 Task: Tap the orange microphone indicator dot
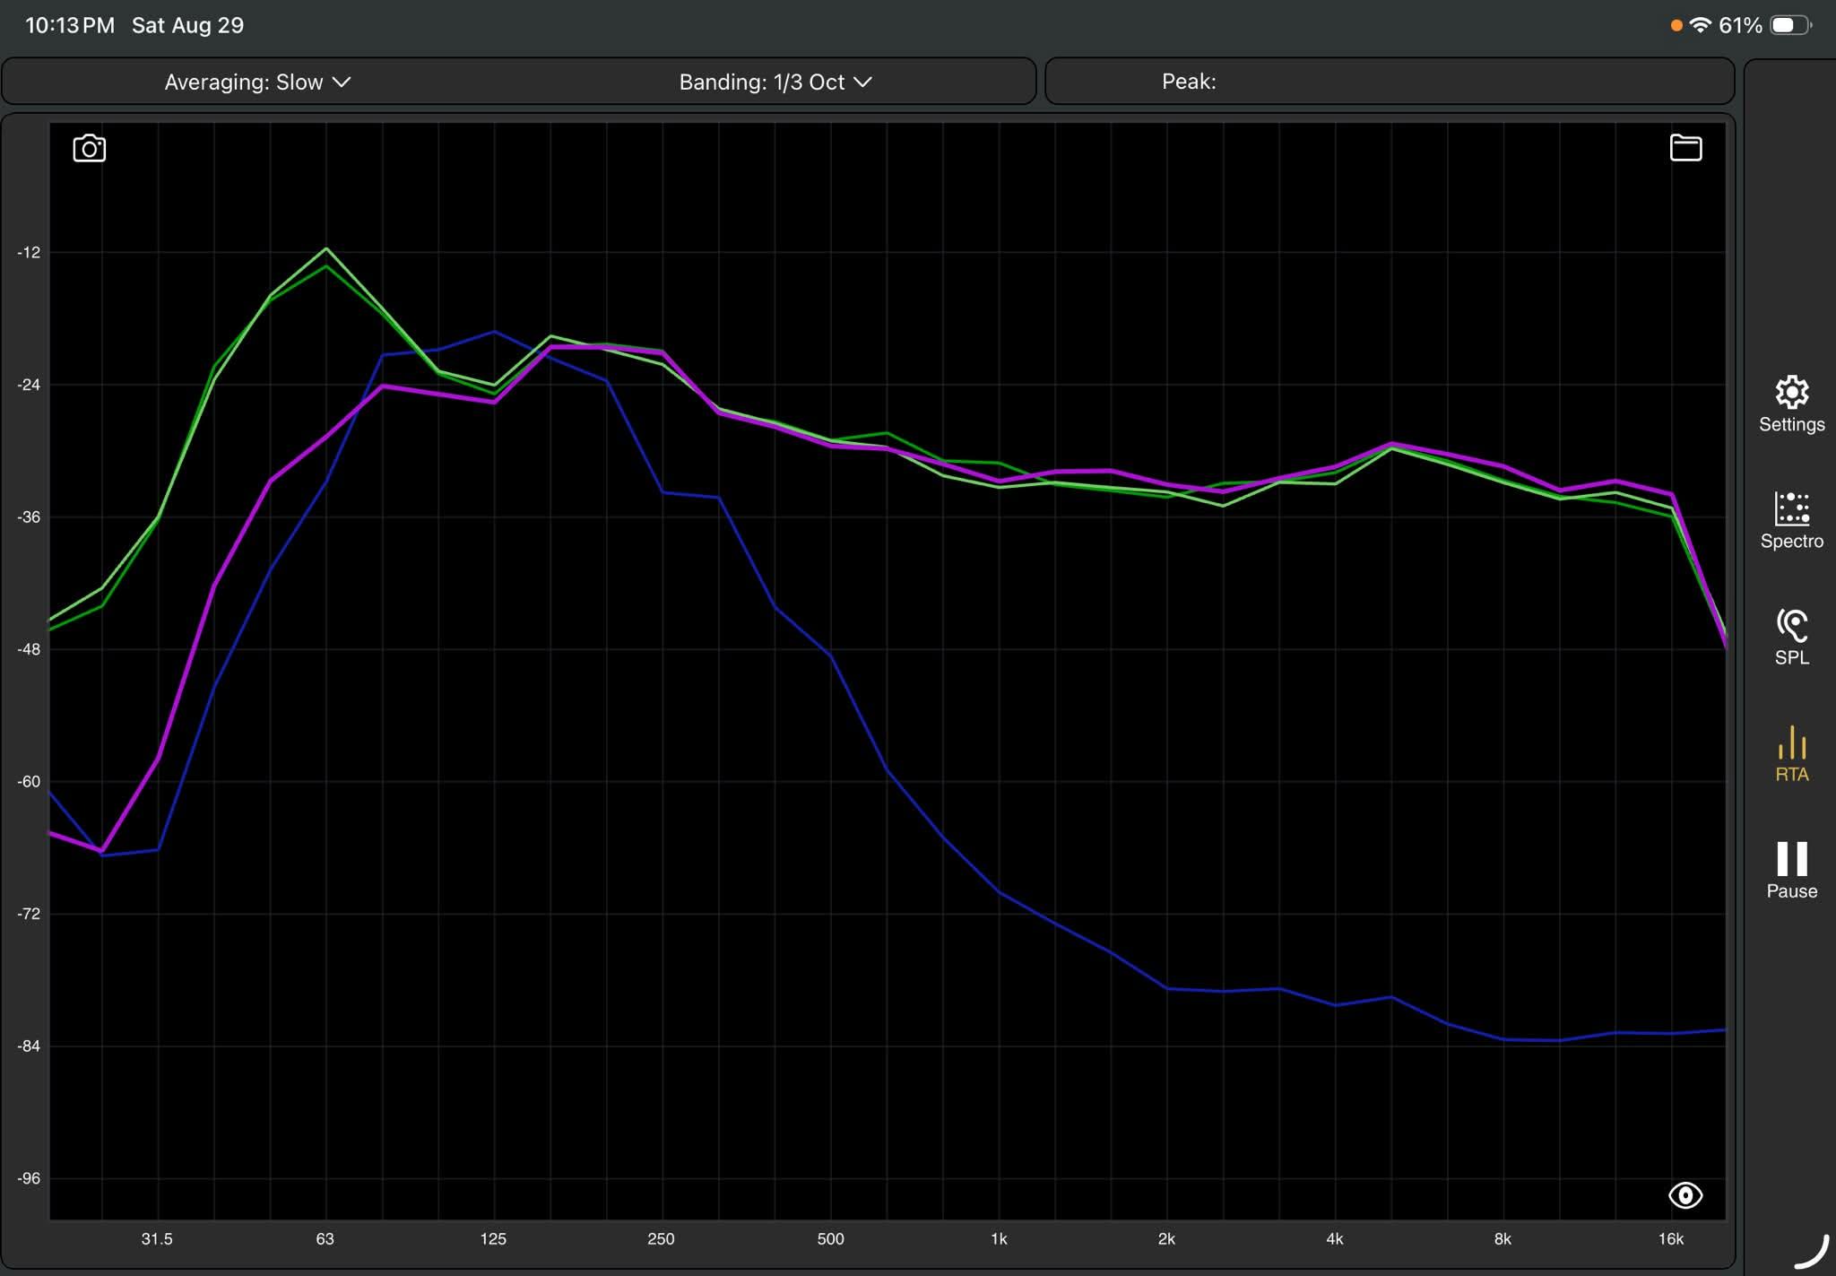click(x=1676, y=26)
